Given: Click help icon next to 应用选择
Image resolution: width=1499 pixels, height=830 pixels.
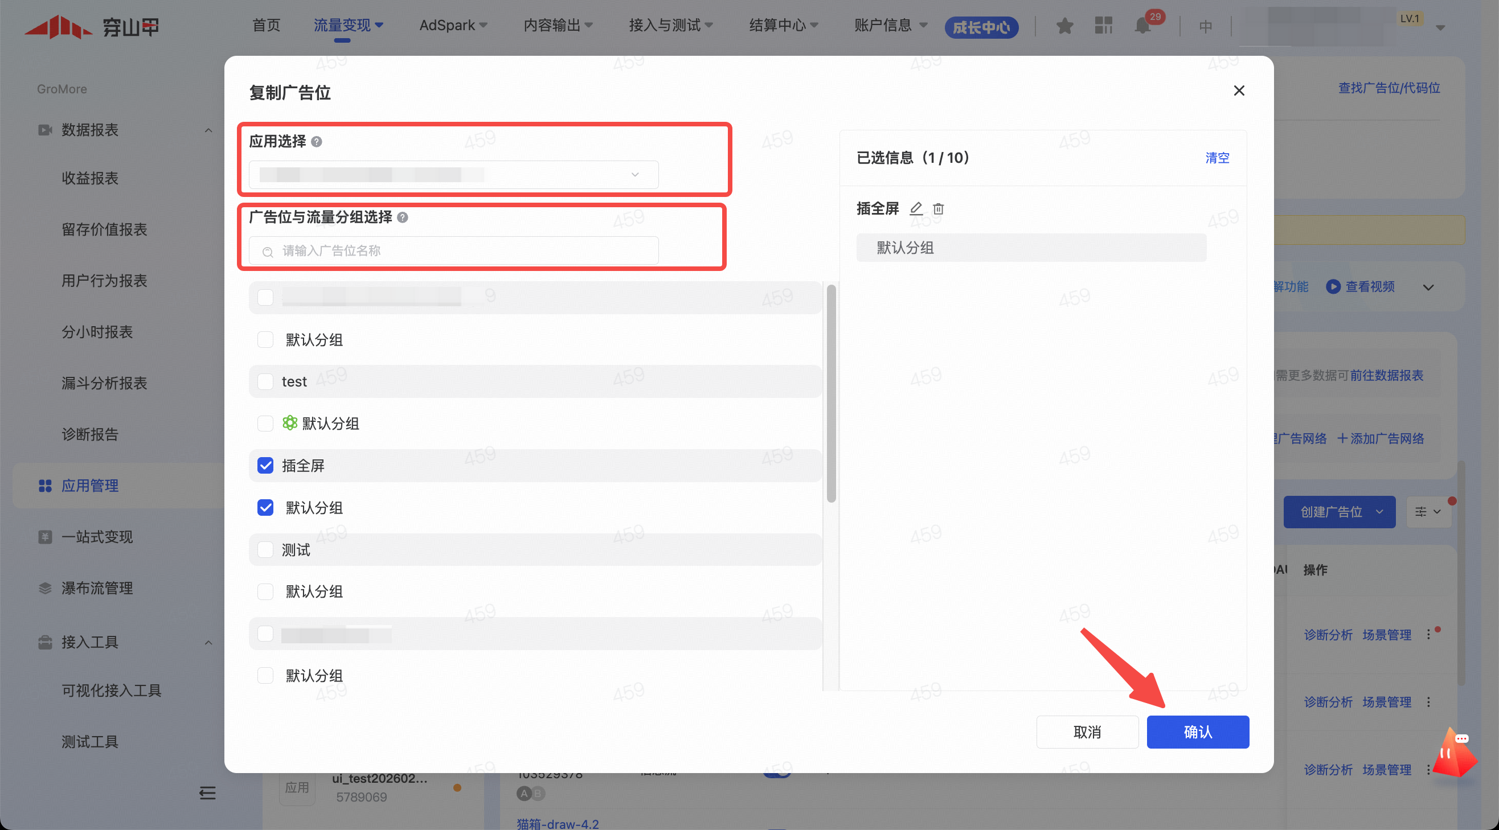Looking at the screenshot, I should pyautogui.click(x=317, y=141).
